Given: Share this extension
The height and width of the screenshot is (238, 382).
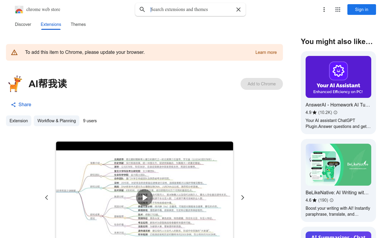Looking at the screenshot, I should click(21, 105).
